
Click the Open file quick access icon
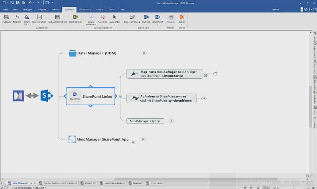pos(12,3)
